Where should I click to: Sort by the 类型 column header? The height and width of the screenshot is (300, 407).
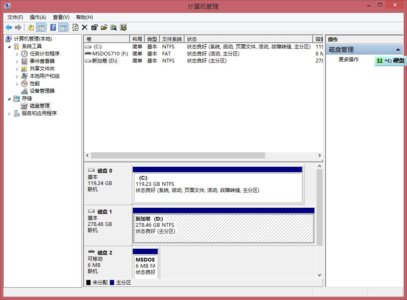point(152,39)
